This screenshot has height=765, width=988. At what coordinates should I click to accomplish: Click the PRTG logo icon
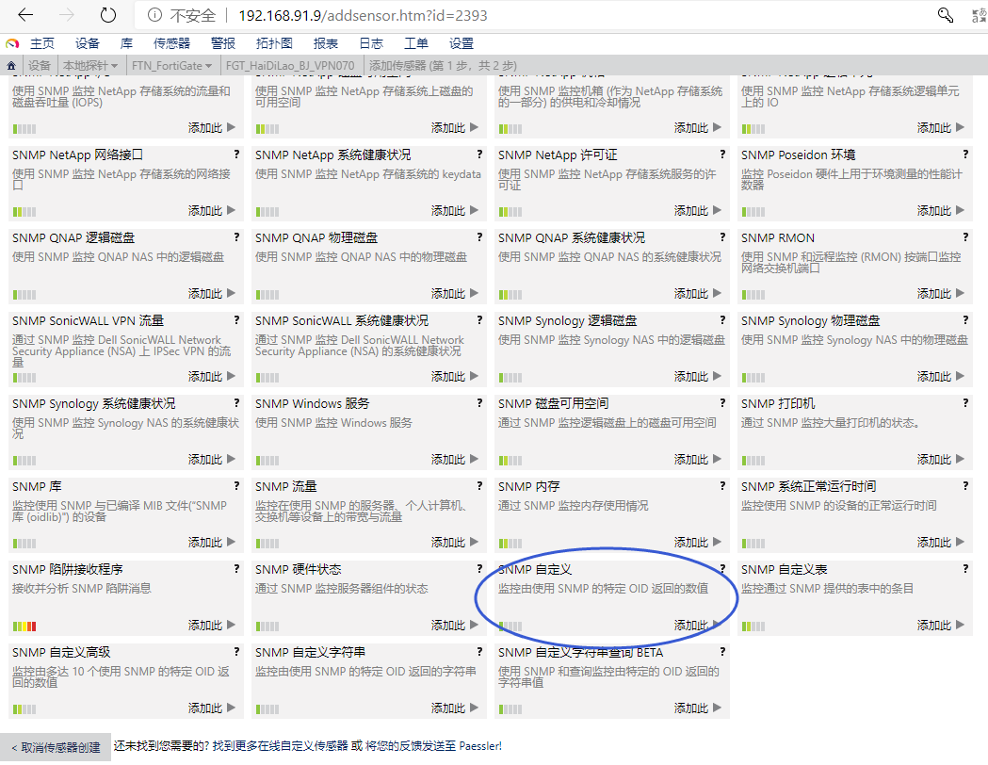coord(12,43)
